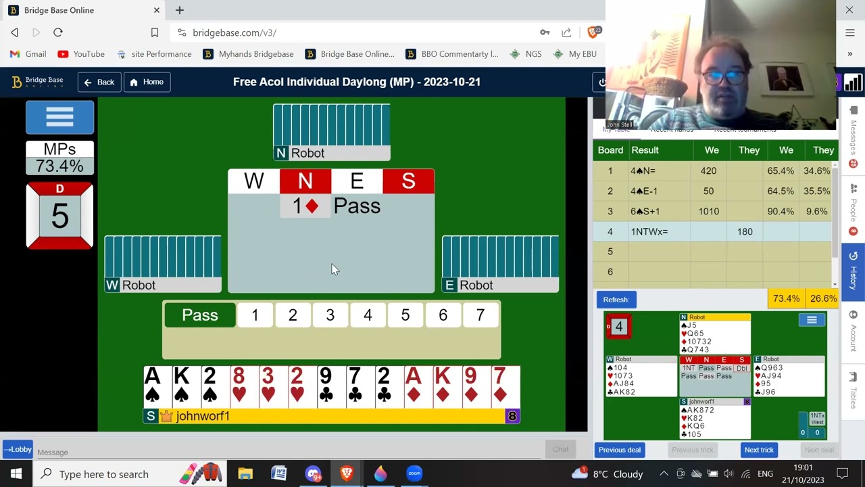Open the NGS bookmark
This screenshot has height=487, width=865.
pos(526,54)
